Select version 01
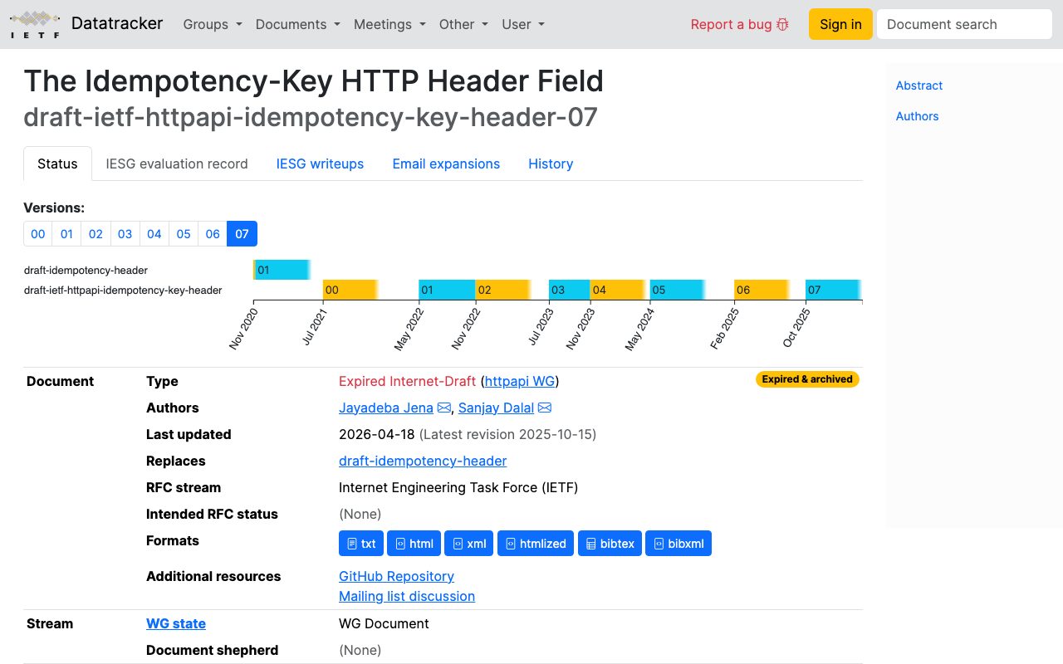This screenshot has width=1063, height=664. coord(67,233)
